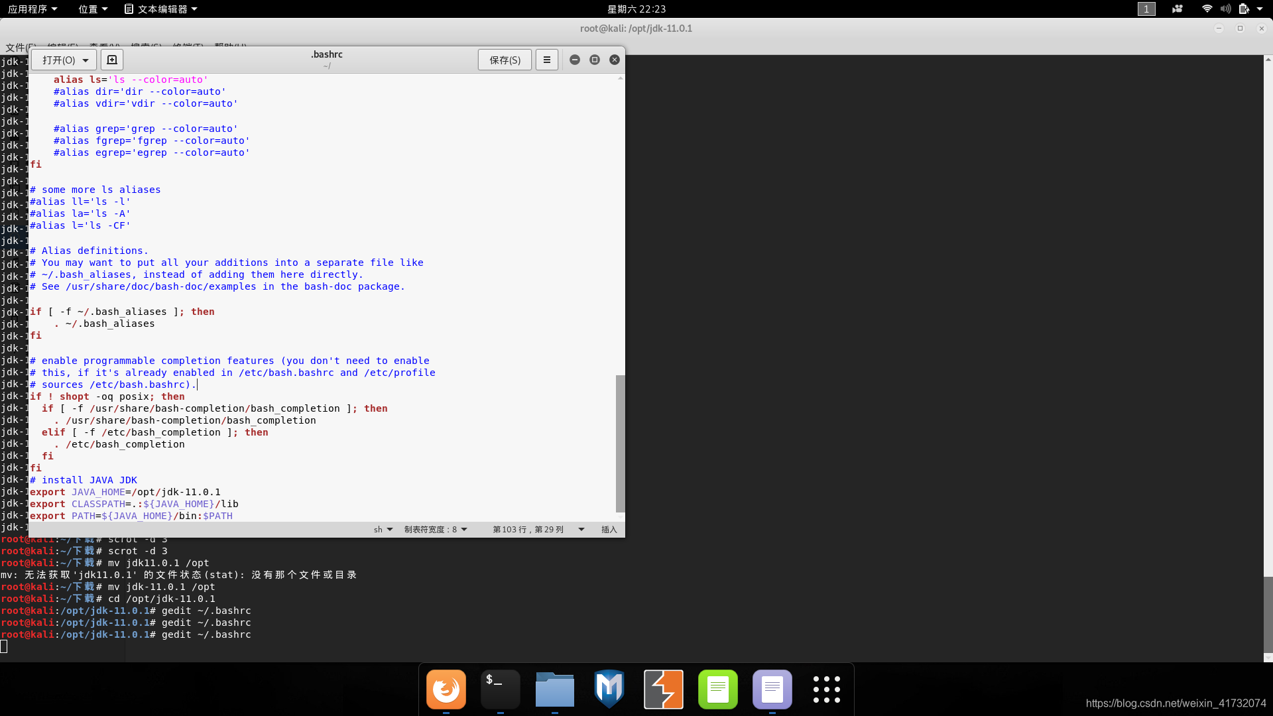Create a new document tab in gedit
The image size is (1273, 716).
tap(111, 59)
